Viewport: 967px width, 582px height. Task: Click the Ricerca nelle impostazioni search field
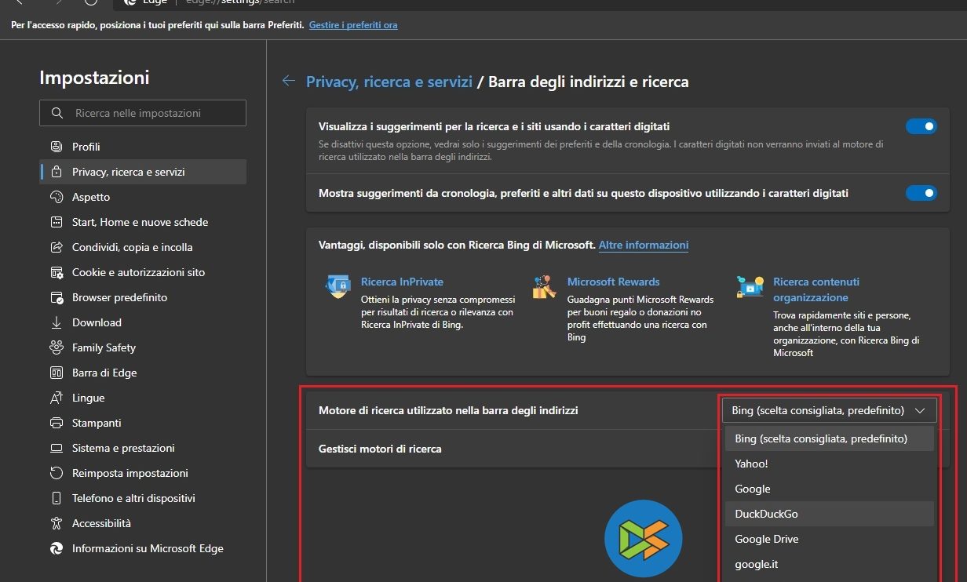[x=143, y=113]
